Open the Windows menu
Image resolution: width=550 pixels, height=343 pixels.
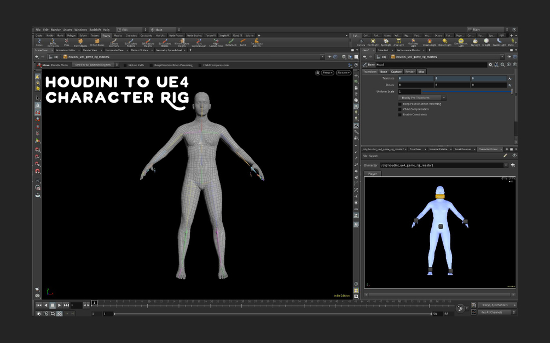click(x=80, y=29)
